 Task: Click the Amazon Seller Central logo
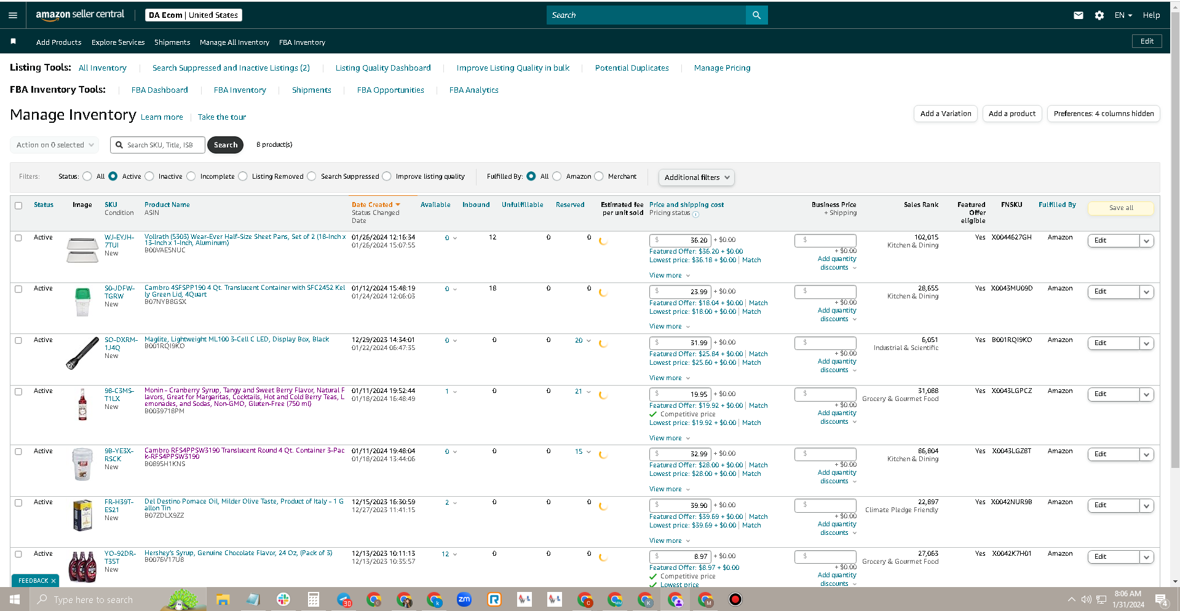[79, 15]
